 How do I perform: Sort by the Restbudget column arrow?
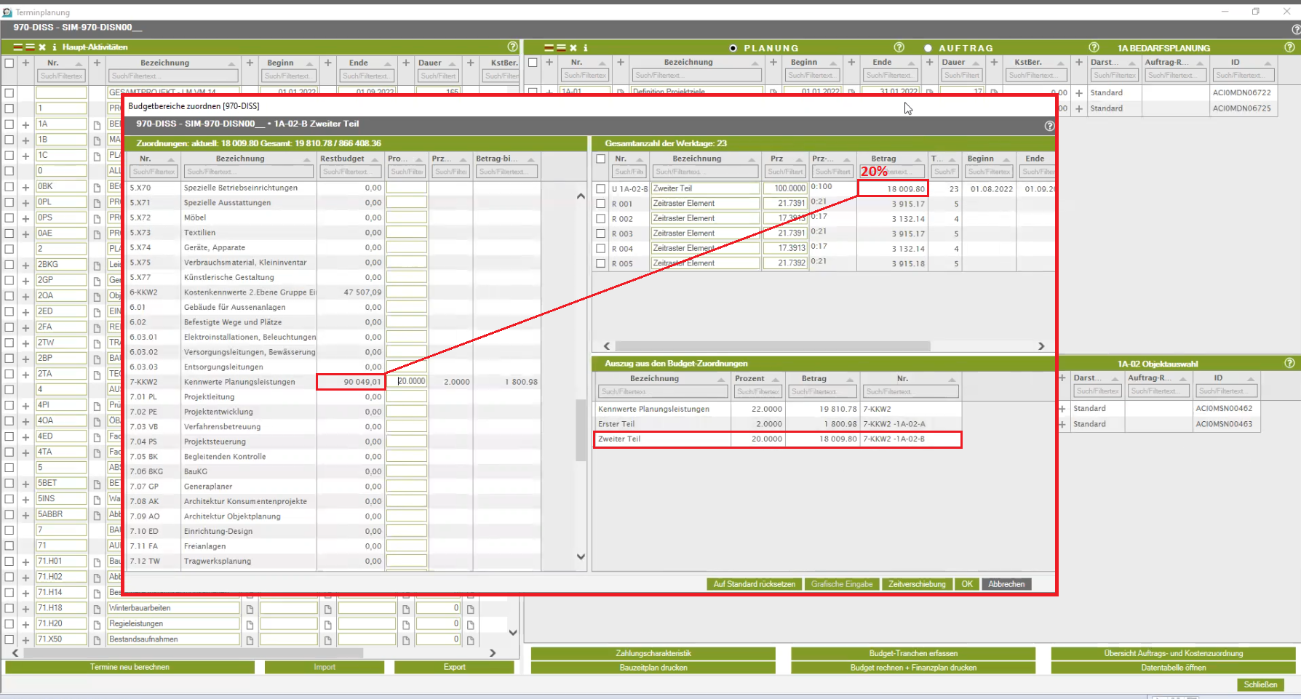click(375, 159)
